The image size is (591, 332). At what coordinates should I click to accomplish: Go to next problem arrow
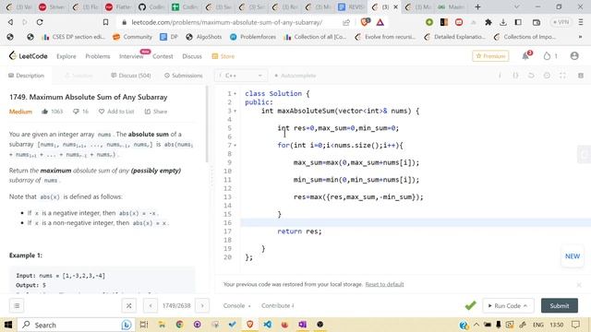coord(202,305)
